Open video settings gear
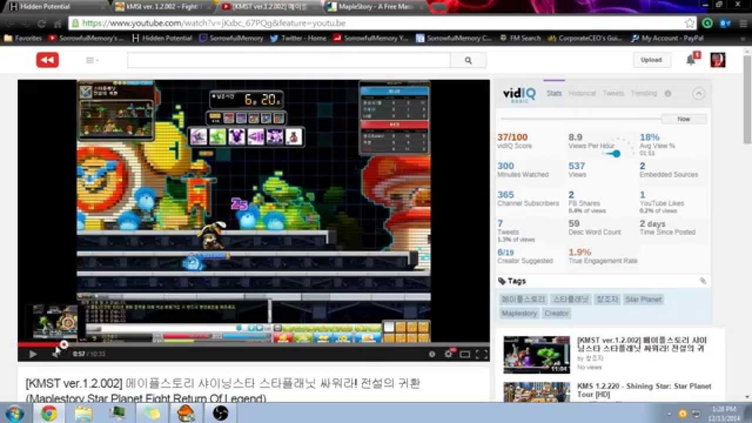Screen dimensions: 752x423 pyautogui.click(x=449, y=354)
